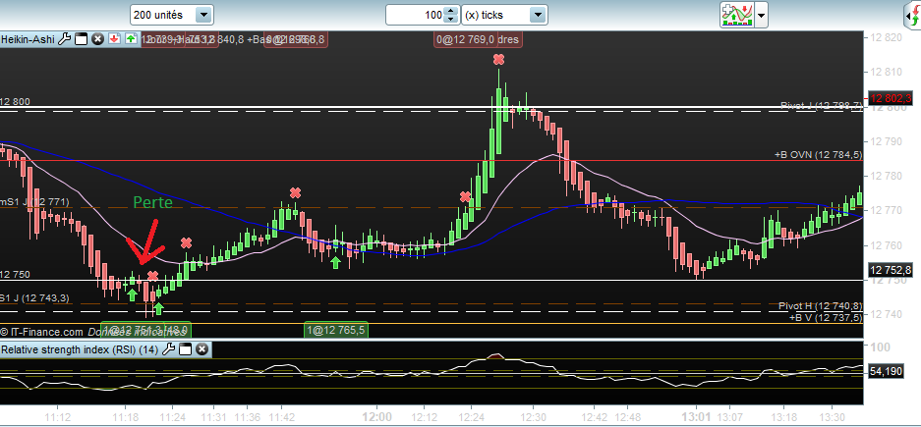Maximize the Heikin-Ashi price panel

pos(83,39)
